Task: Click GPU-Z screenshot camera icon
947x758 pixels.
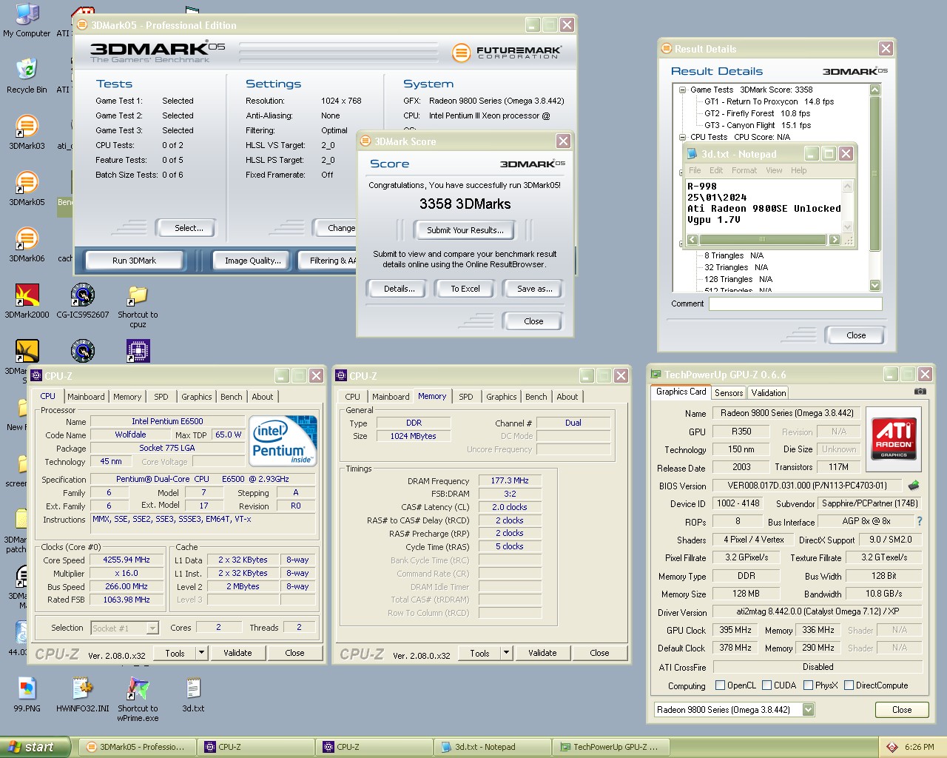Action: (x=920, y=391)
